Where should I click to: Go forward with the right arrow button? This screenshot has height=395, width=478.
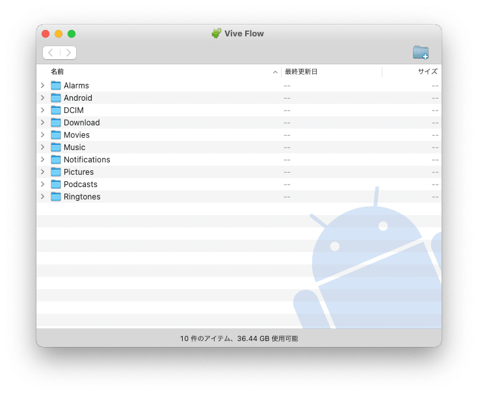point(68,53)
